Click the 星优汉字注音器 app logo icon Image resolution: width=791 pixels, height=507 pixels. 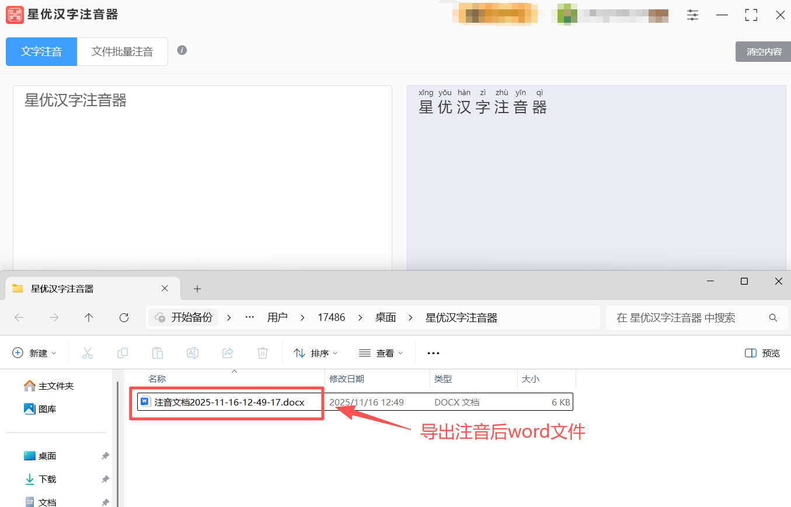click(15, 15)
